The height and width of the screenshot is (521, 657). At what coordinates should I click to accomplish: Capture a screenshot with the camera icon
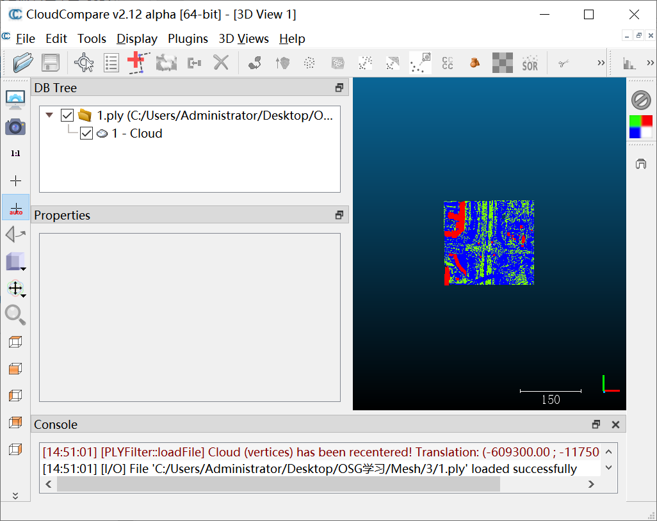pos(15,127)
